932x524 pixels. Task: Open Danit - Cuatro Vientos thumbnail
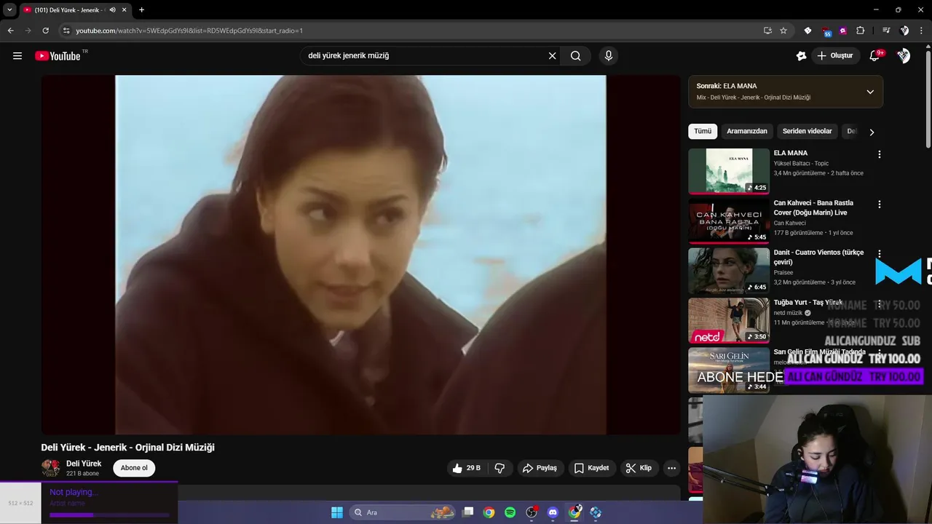click(x=729, y=271)
